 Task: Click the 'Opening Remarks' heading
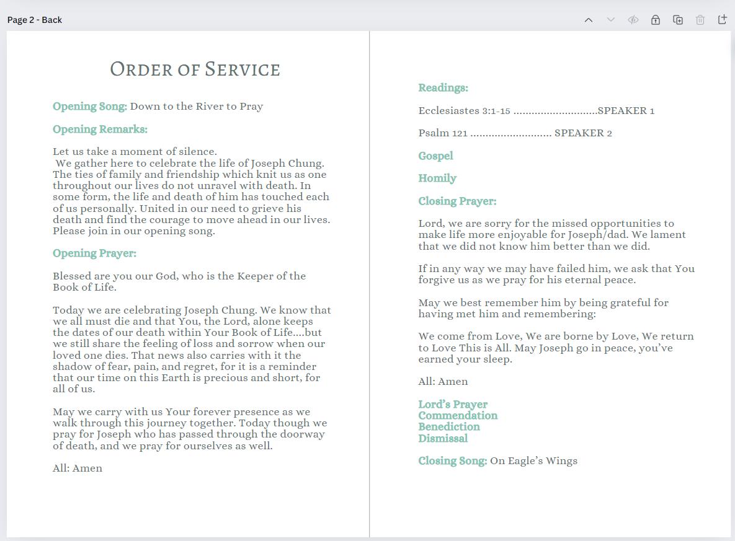pyautogui.click(x=100, y=129)
